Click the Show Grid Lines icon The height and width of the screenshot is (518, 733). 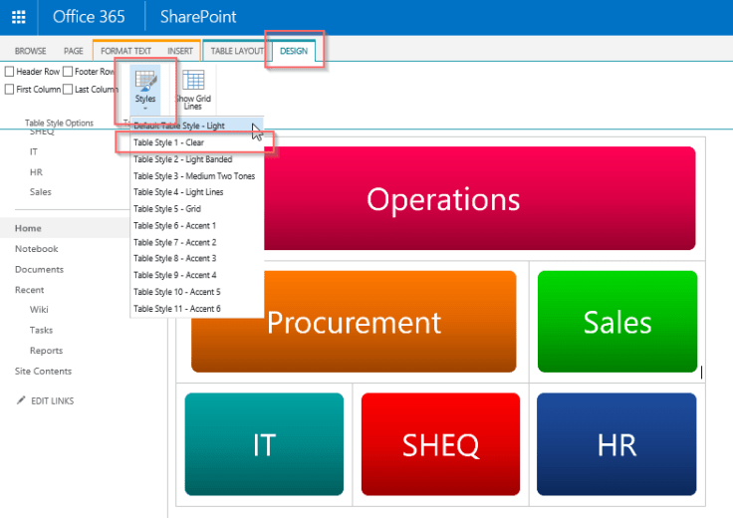point(193,81)
